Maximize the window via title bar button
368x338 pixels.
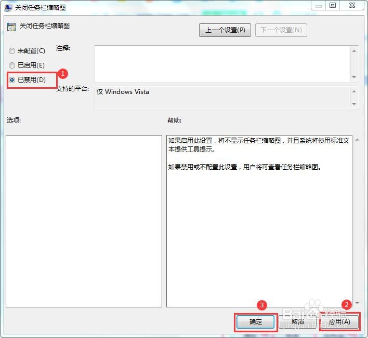click(333, 5)
